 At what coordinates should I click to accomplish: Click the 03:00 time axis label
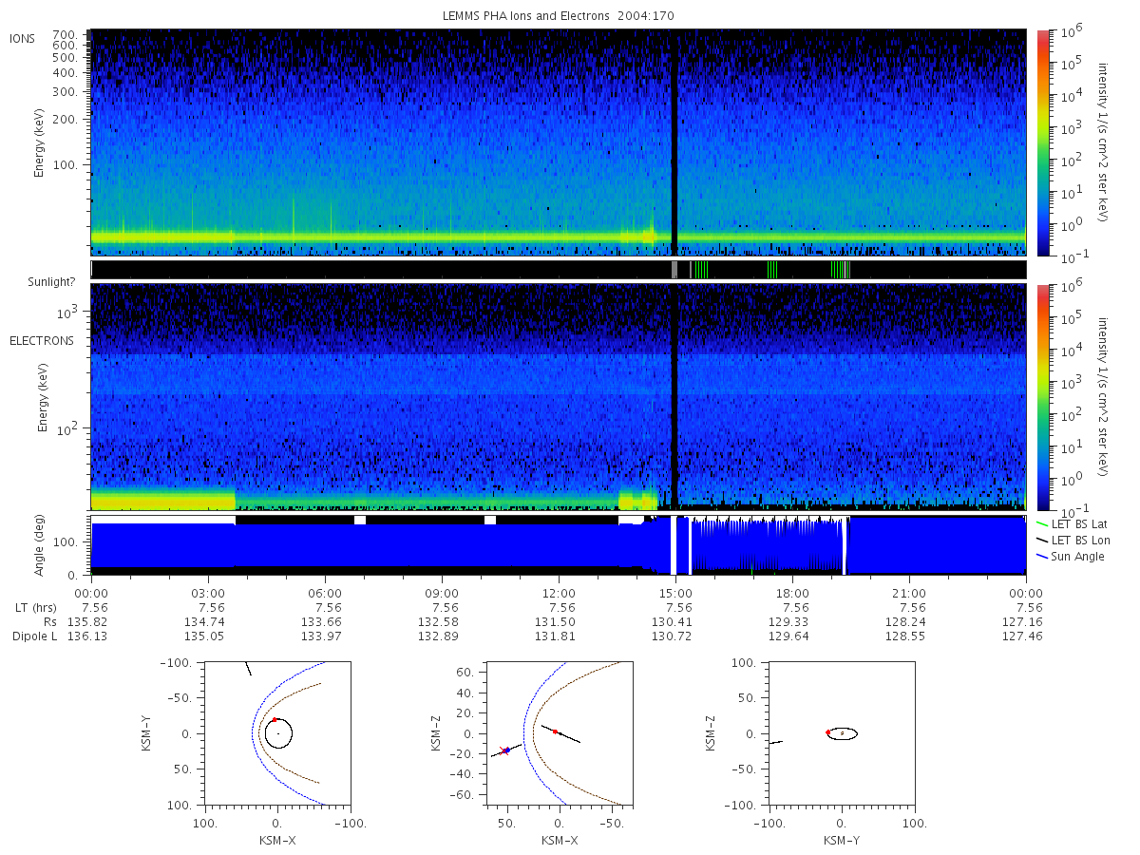pos(209,593)
